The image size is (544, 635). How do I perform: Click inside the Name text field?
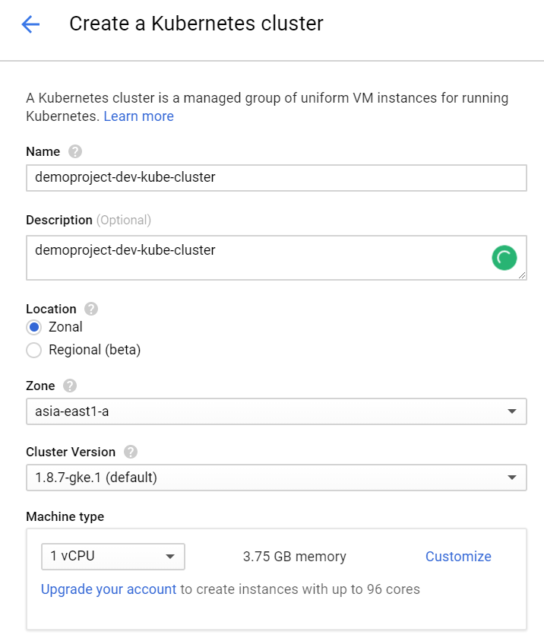(x=276, y=178)
